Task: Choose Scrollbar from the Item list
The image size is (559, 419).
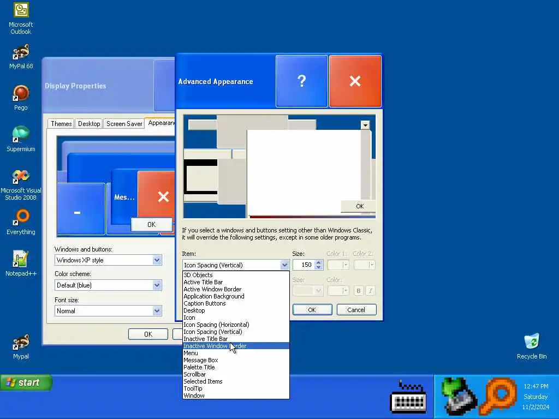Action: [236, 374]
